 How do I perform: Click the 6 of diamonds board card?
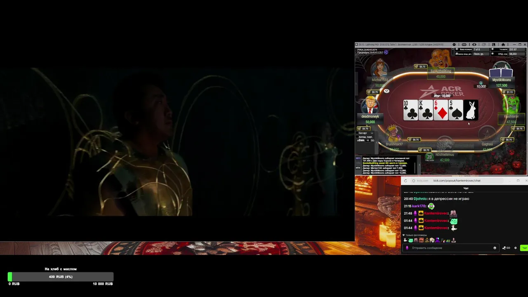pyautogui.click(x=441, y=110)
